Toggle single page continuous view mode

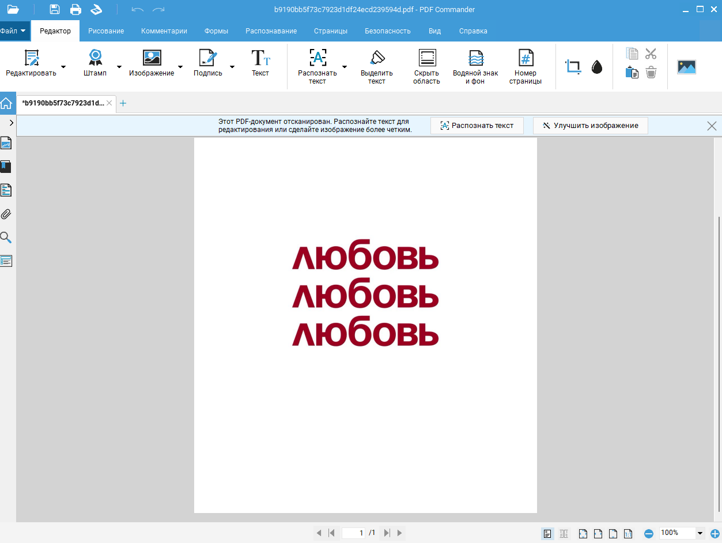[x=547, y=533]
